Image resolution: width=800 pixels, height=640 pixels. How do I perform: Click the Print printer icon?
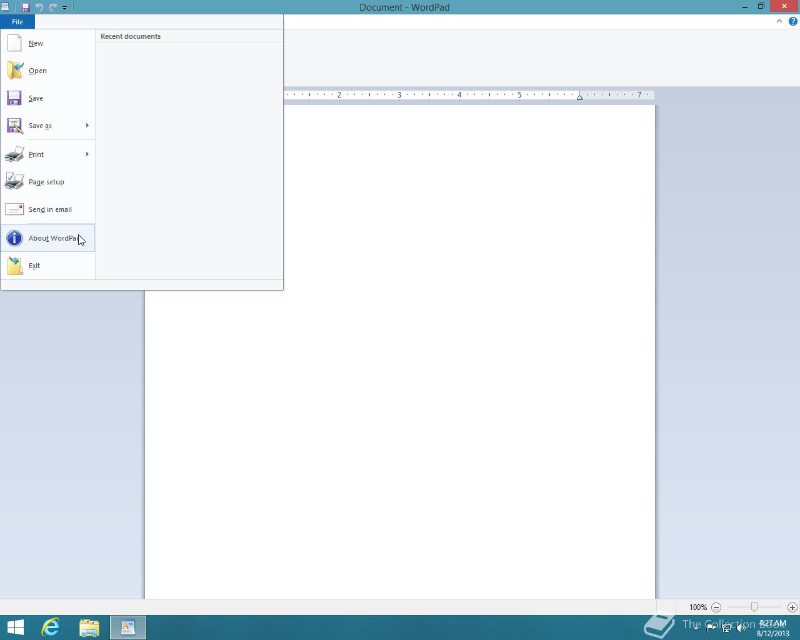click(x=14, y=154)
